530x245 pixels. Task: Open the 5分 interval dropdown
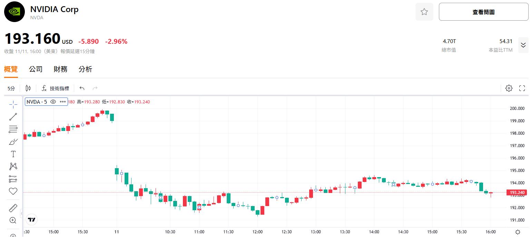point(11,88)
